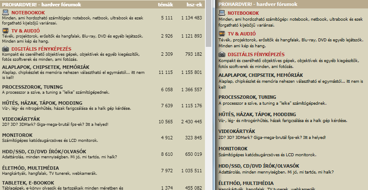Click the TV & AUDIÓ post count 1 121 893
The image size is (368, 190).
[191, 36]
